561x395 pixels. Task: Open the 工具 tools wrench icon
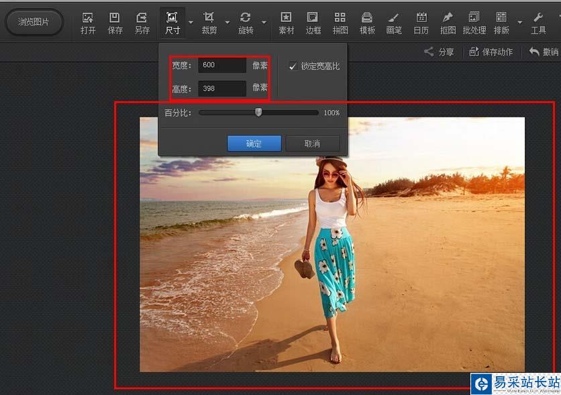pos(538,23)
